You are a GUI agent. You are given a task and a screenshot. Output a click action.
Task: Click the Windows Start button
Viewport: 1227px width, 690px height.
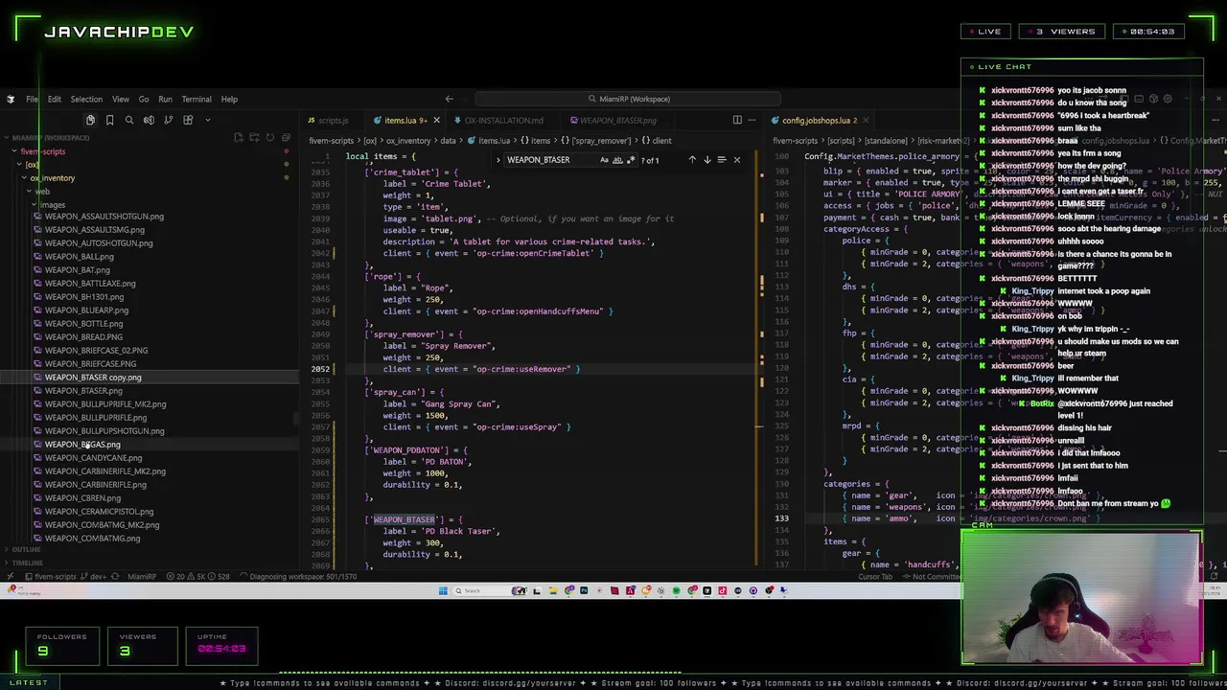tap(443, 590)
